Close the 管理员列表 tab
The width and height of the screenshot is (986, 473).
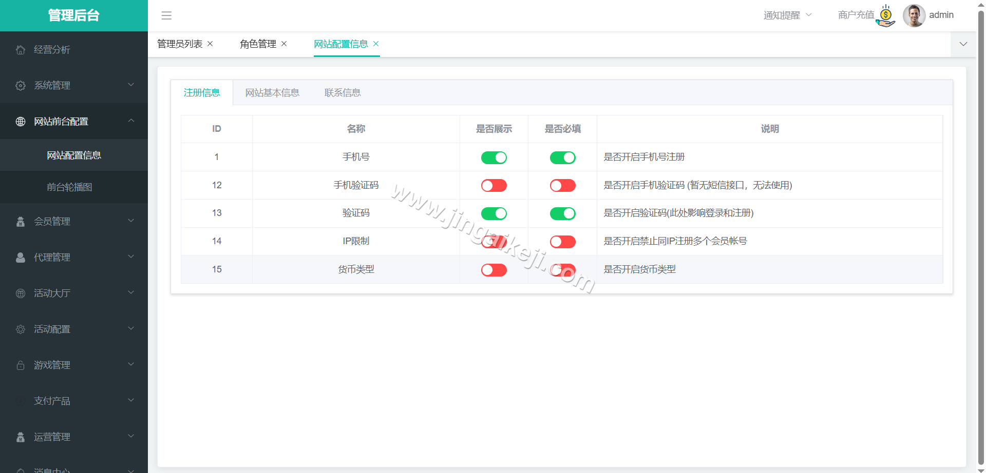click(x=210, y=44)
